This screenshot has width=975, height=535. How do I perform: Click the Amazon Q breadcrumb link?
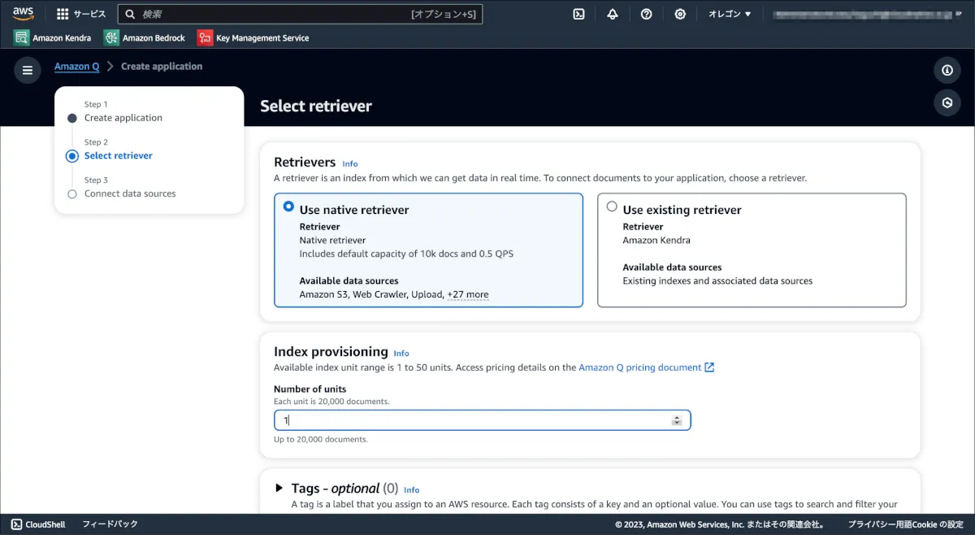coord(76,67)
